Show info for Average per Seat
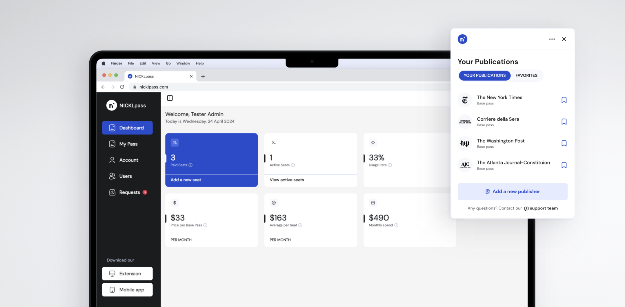 coord(300,225)
